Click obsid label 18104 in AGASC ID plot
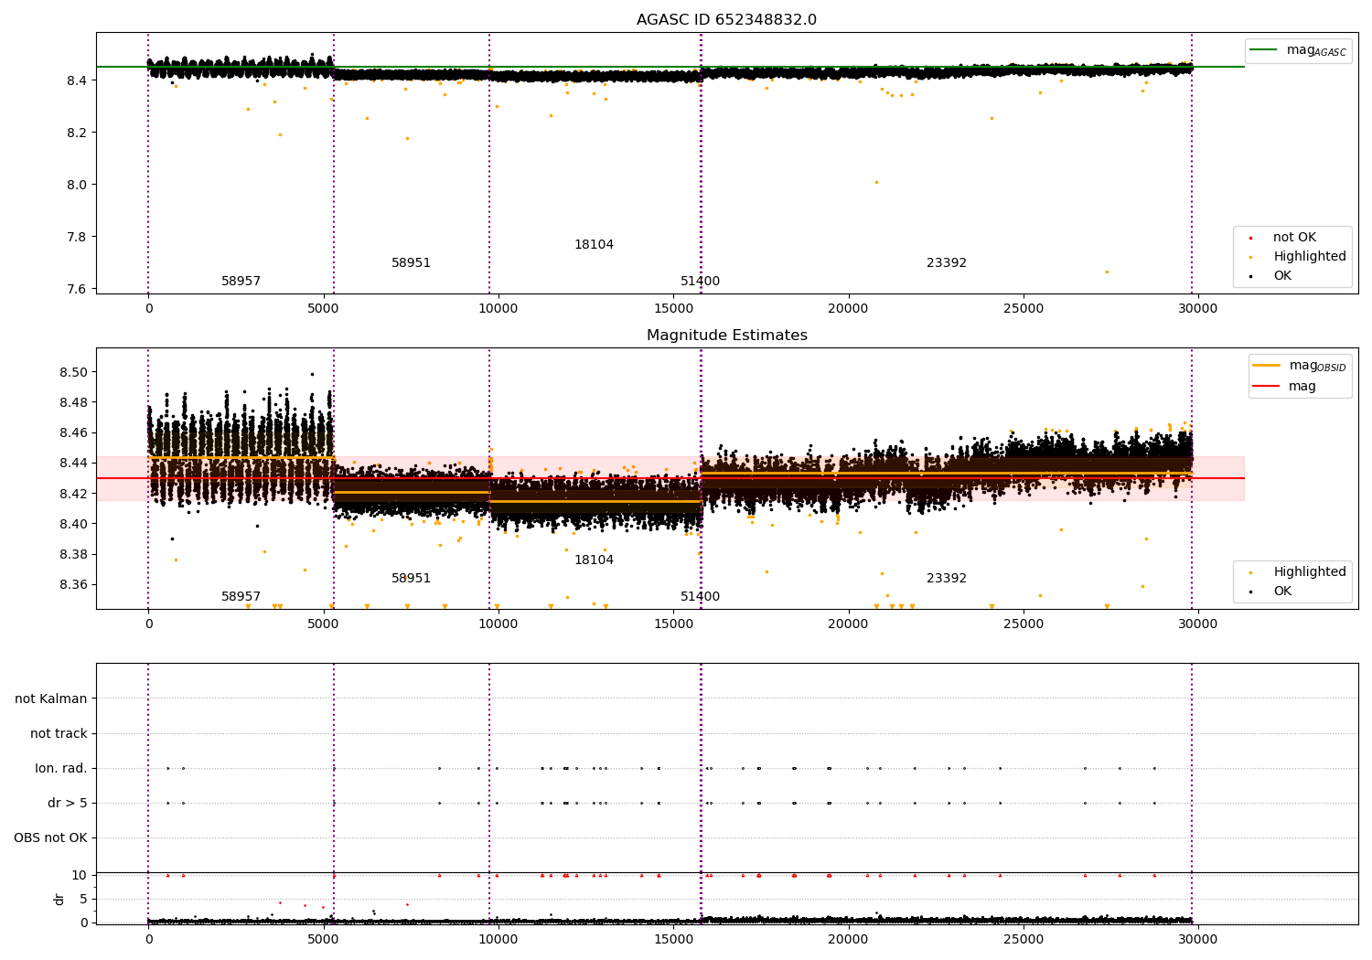 point(595,245)
